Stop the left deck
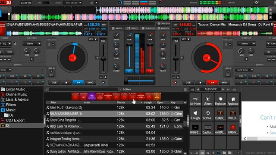The width and height of the screenshot is (276, 155). [66, 82]
